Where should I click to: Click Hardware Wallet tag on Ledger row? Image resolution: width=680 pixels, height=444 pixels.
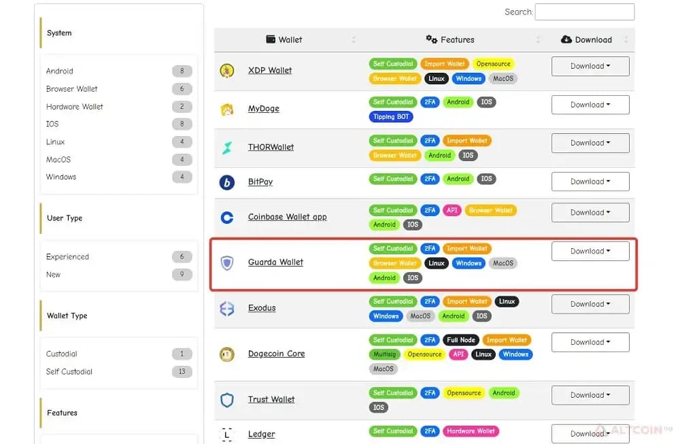[471, 431]
